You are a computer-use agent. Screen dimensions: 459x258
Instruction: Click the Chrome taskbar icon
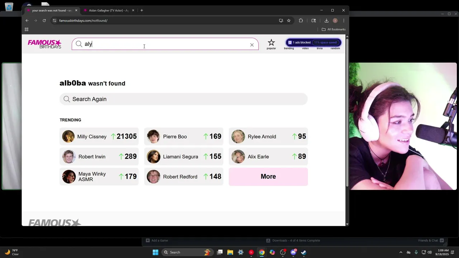(262, 252)
